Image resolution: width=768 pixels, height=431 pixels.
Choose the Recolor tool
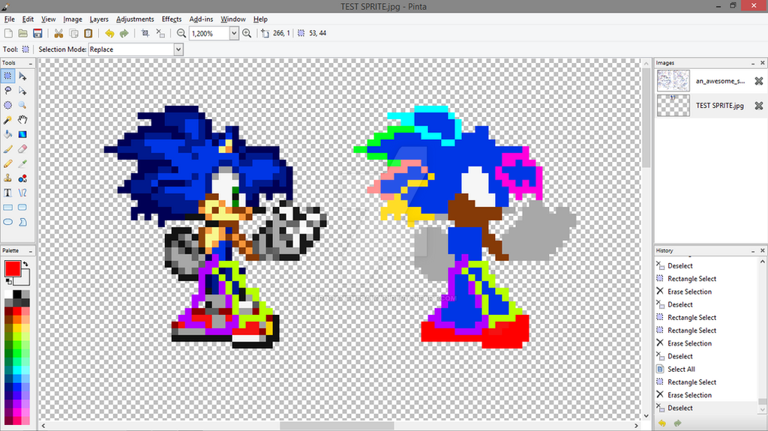[x=22, y=178]
